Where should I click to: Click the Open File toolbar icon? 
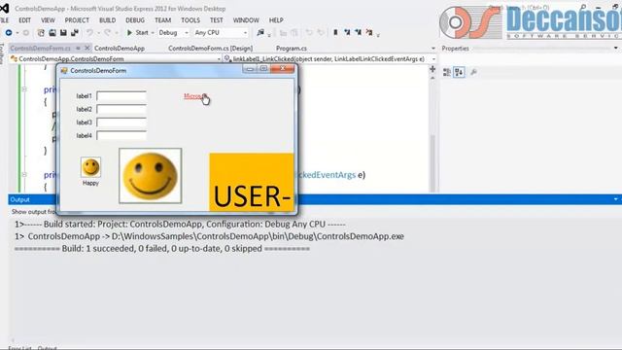click(52, 32)
